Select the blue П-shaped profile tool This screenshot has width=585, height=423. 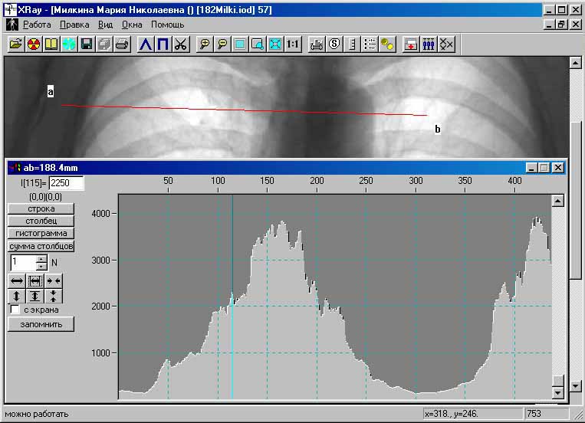point(163,44)
